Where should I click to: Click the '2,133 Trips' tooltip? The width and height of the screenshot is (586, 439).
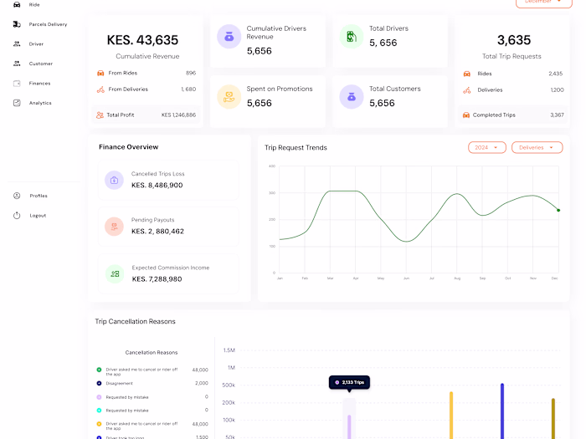(x=349, y=382)
